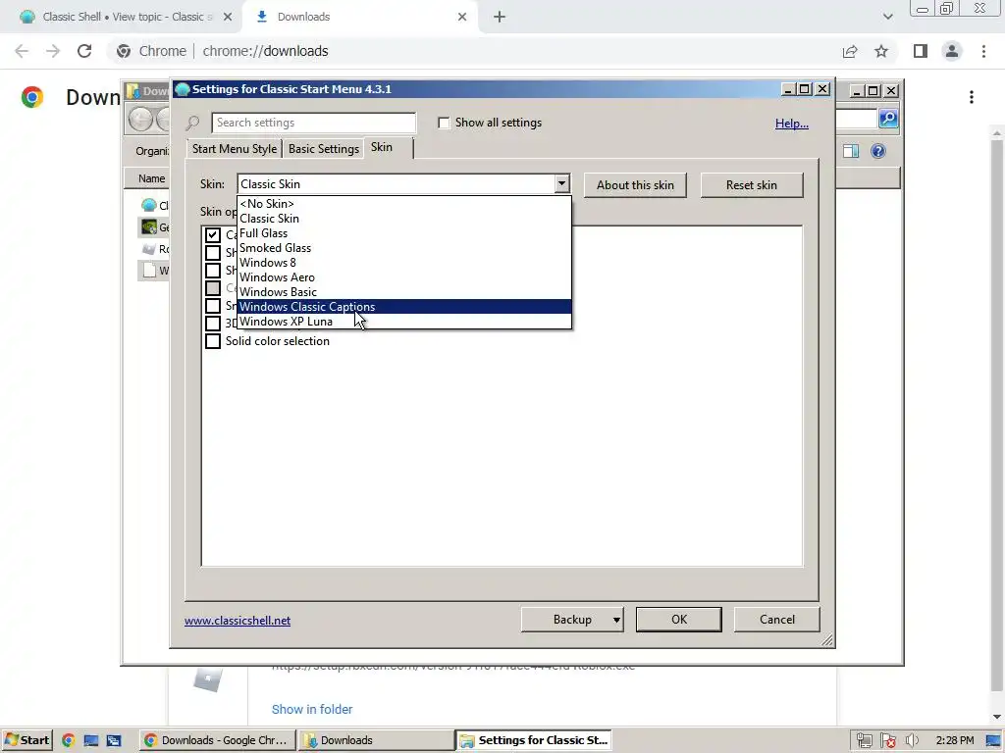Image resolution: width=1005 pixels, height=753 pixels.
Task: Share this page icon in Chrome
Action: pos(850,51)
